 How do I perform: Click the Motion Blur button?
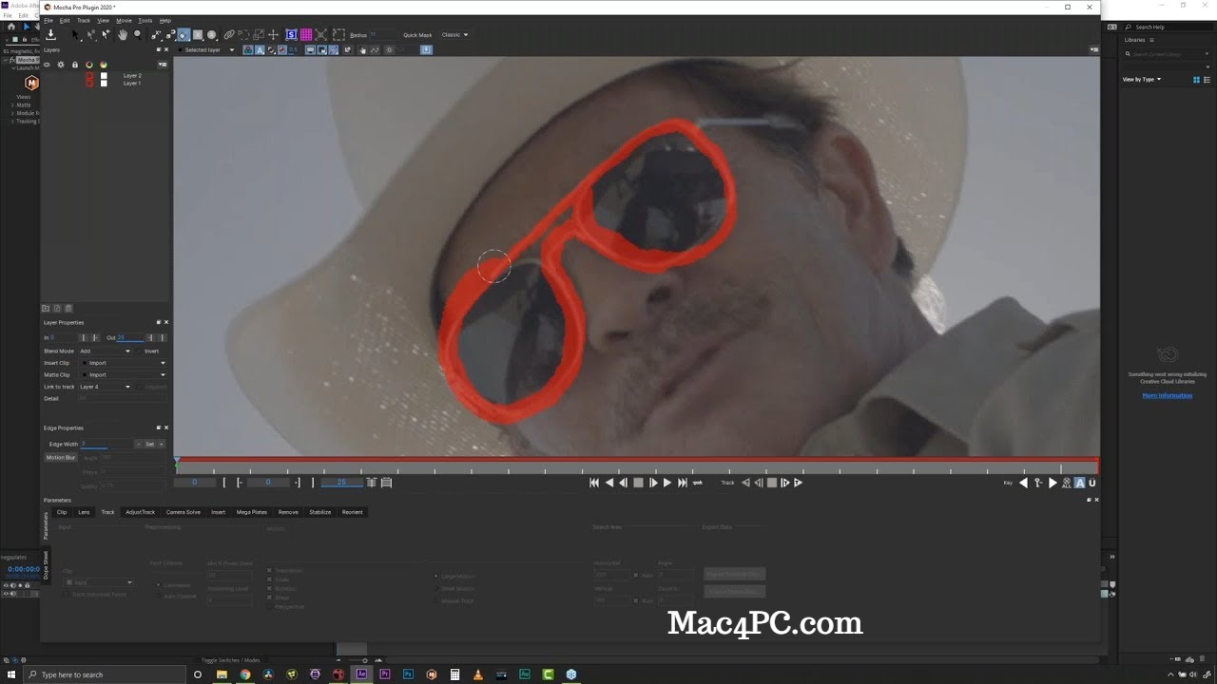(x=61, y=457)
